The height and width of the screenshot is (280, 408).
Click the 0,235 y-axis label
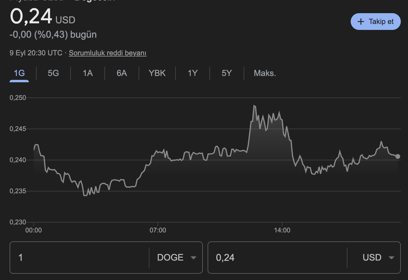pyautogui.click(x=18, y=191)
